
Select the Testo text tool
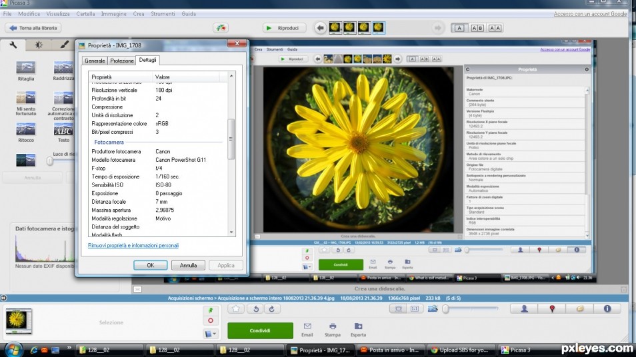coord(63,133)
